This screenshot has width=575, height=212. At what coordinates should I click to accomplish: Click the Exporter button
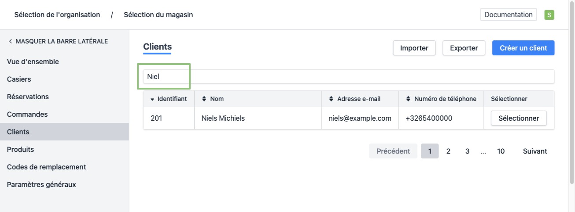coord(464,48)
